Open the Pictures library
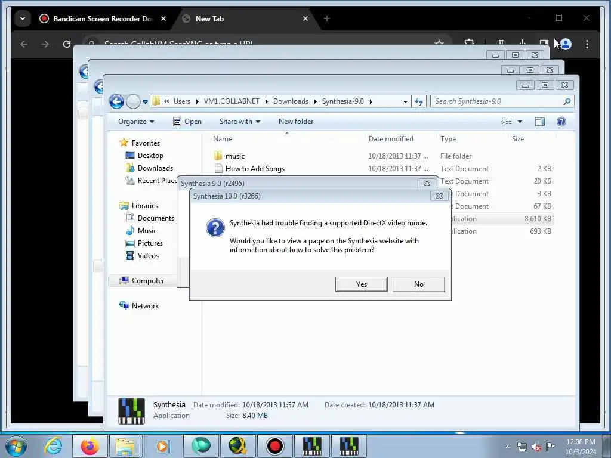This screenshot has height=458, width=611. pos(150,243)
